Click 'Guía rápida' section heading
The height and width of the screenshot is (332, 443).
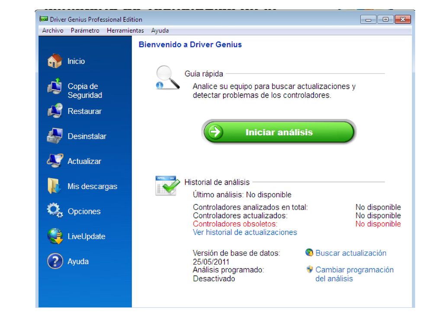click(x=204, y=74)
